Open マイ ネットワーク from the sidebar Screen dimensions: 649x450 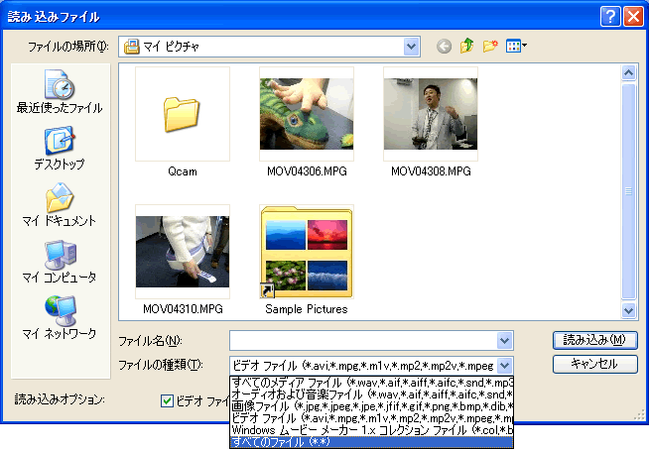[60, 315]
